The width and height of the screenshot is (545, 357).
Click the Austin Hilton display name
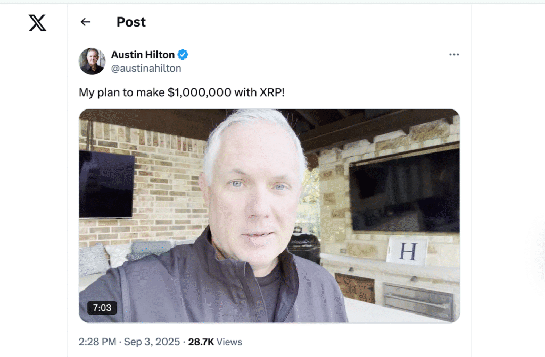[x=143, y=55]
